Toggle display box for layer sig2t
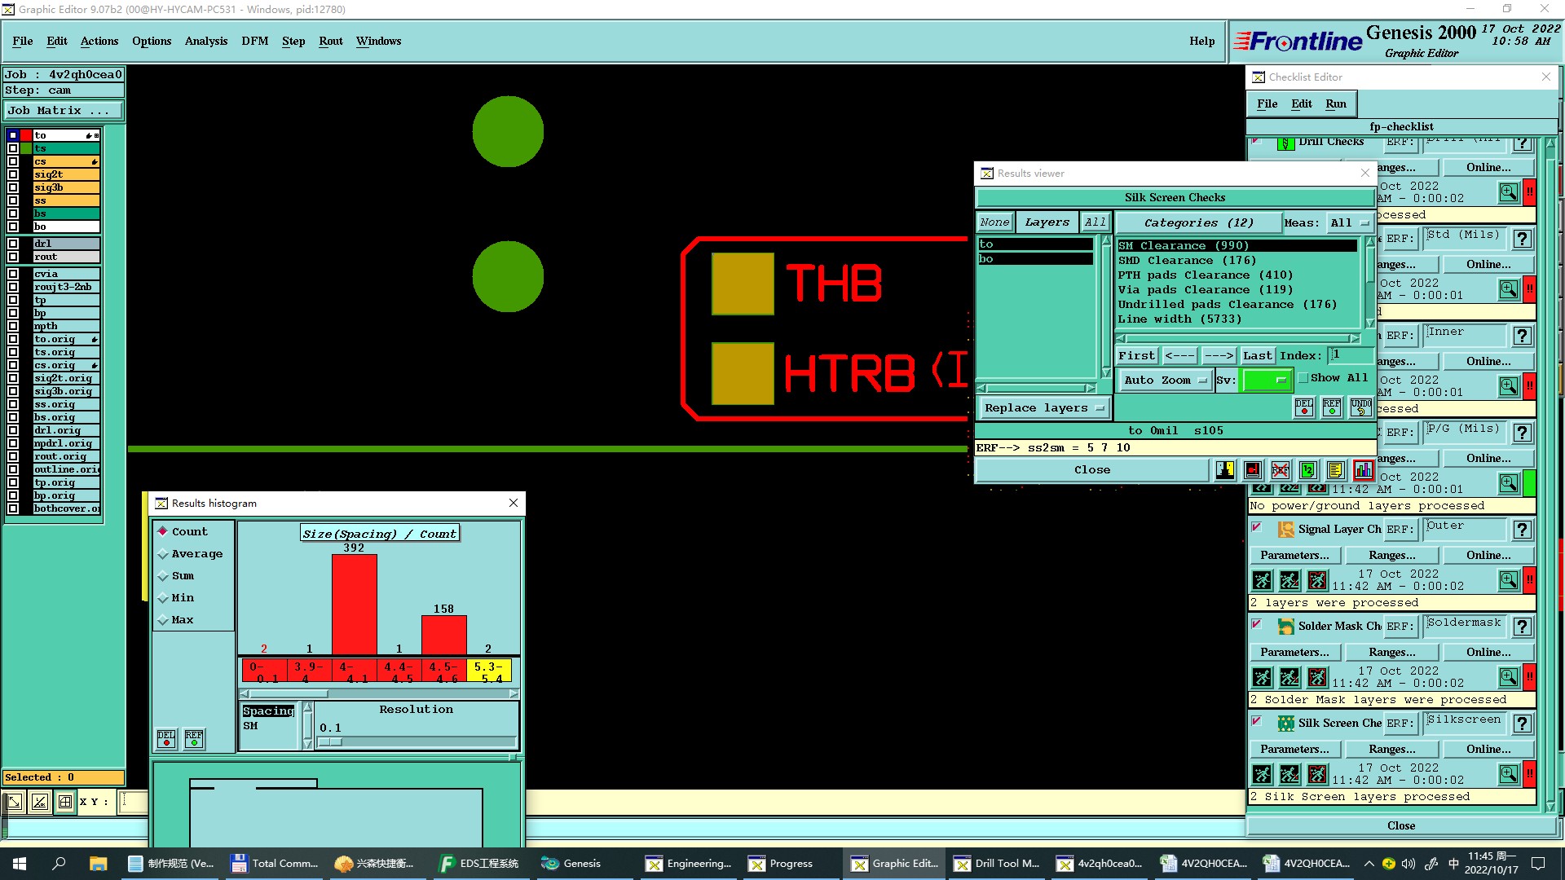The height and width of the screenshot is (880, 1565). pyautogui.click(x=13, y=174)
